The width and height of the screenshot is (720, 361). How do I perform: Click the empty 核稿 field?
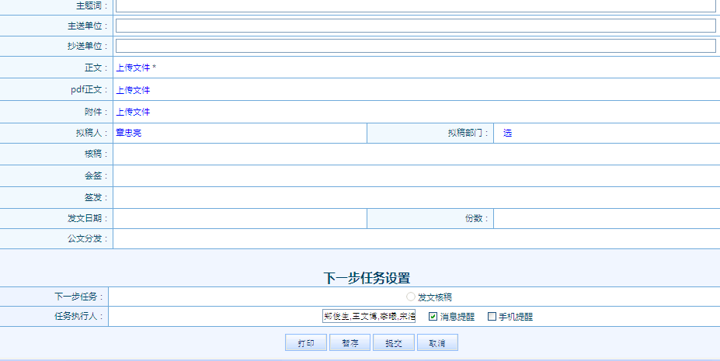tap(416, 154)
